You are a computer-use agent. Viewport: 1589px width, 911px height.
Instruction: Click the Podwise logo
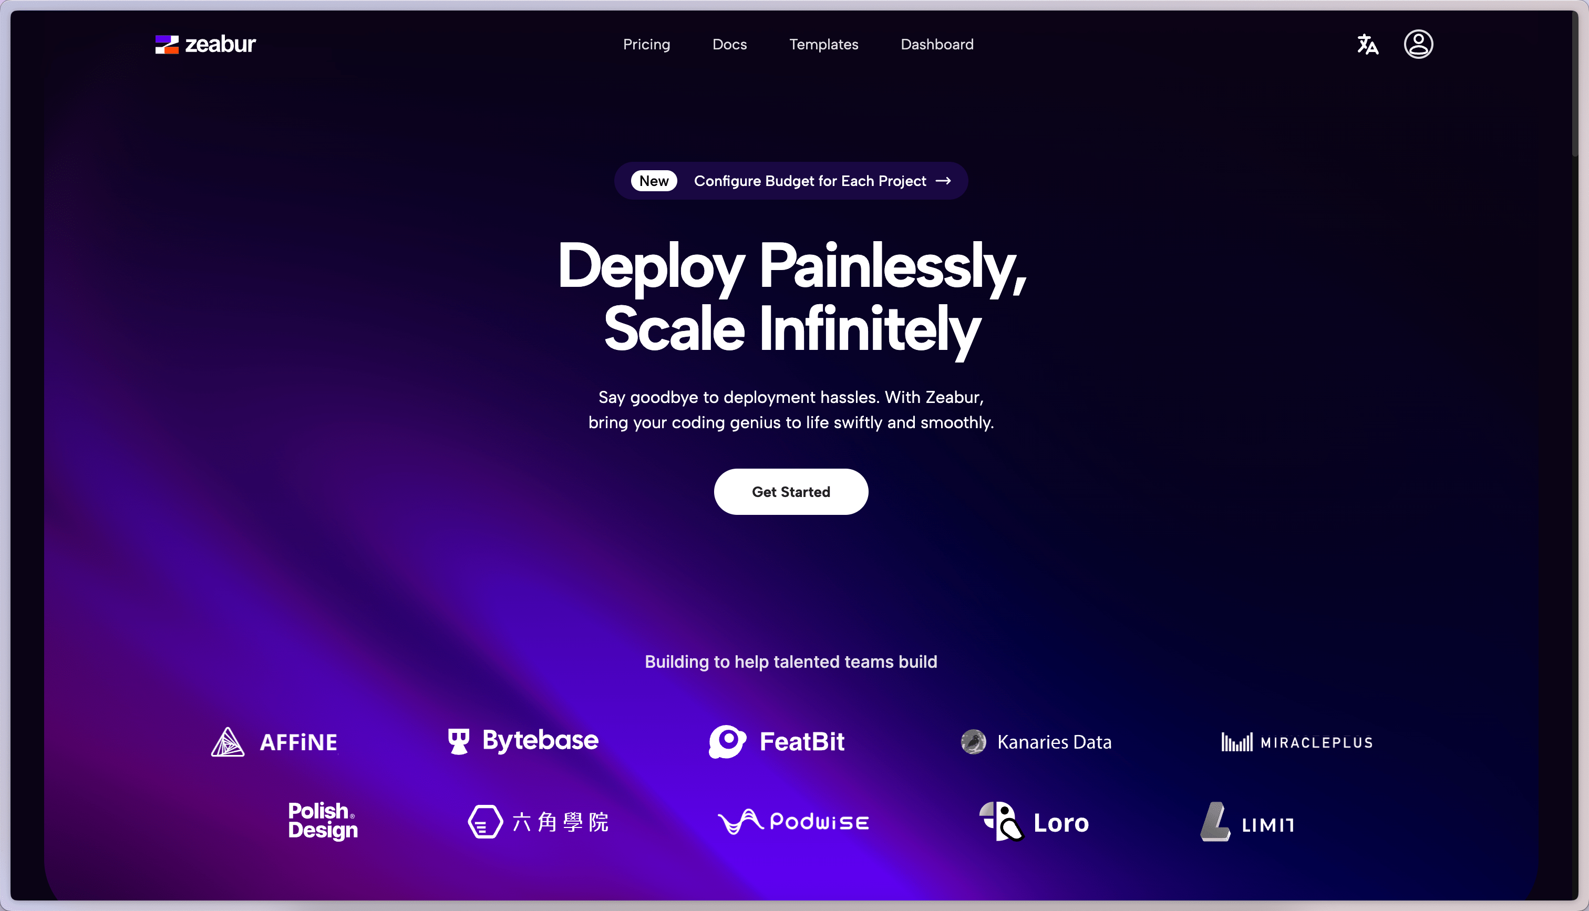tap(793, 822)
